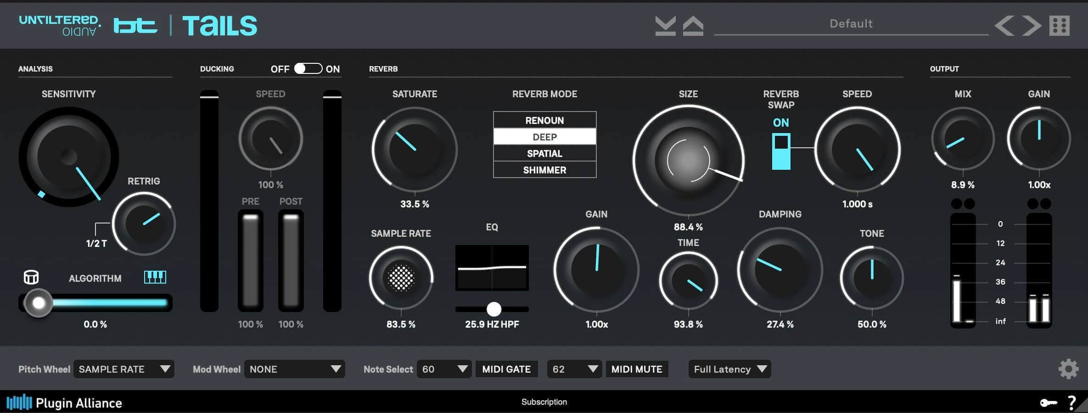Open Note Select 60 dropdown
The width and height of the screenshot is (1088, 413).
(444, 369)
